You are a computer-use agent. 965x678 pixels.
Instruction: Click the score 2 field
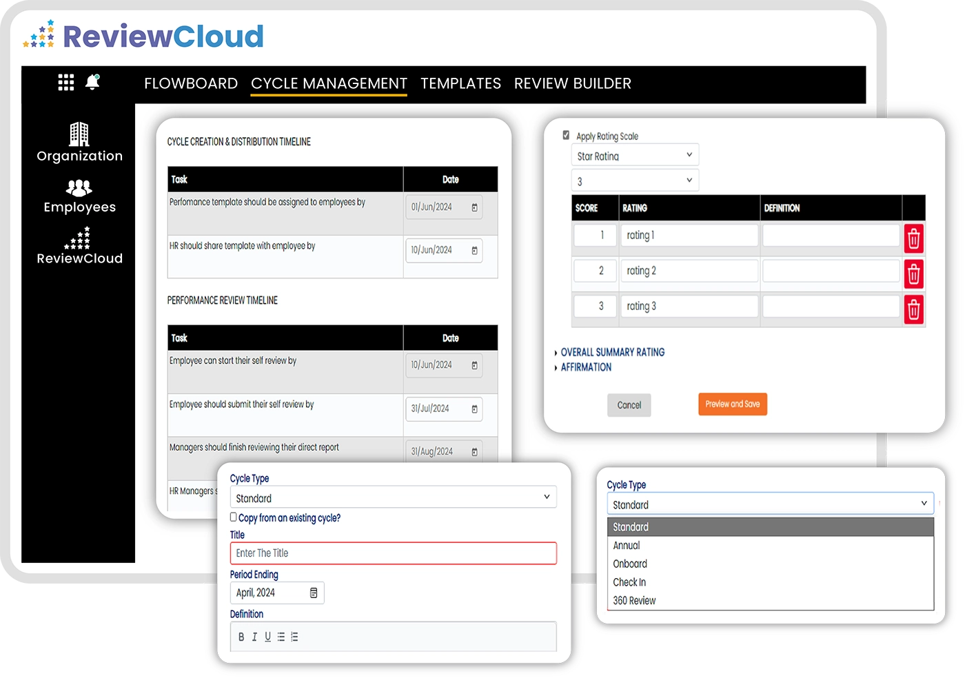[595, 271]
